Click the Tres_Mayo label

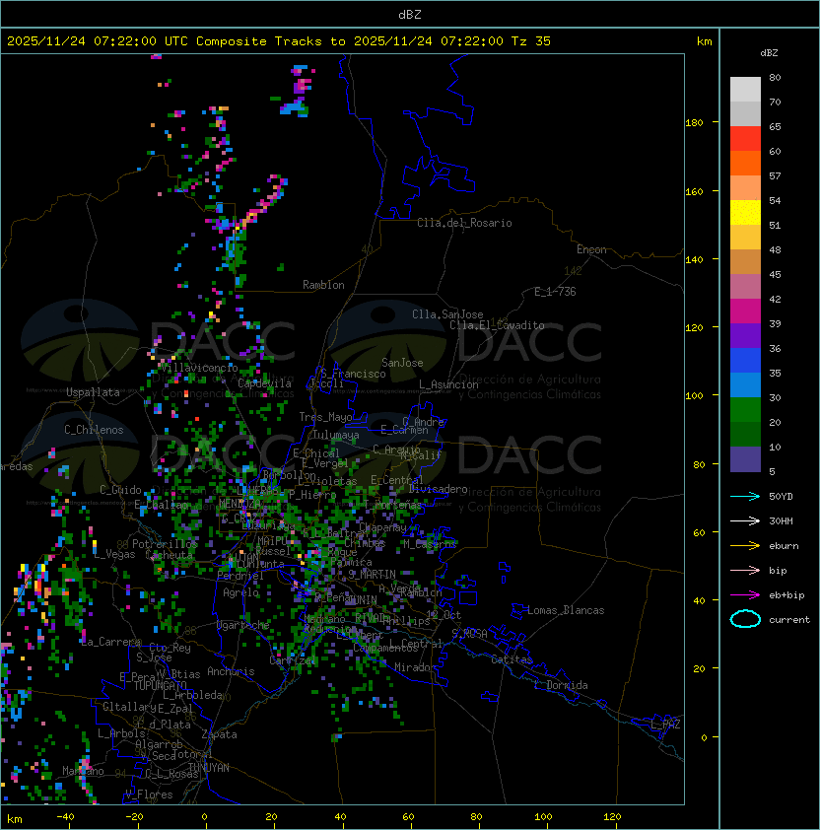325,417
